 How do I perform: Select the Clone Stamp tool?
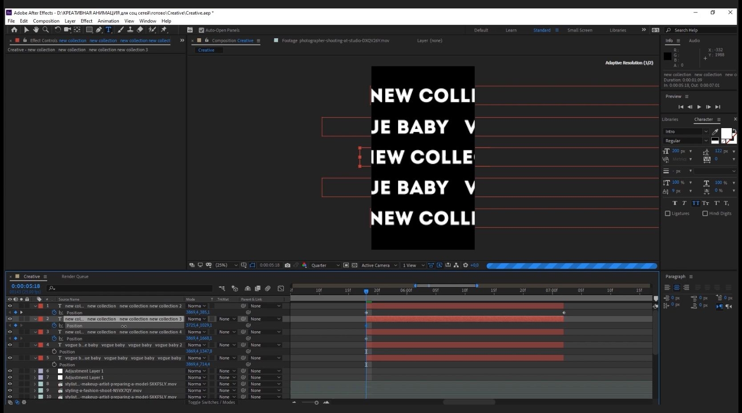click(130, 30)
